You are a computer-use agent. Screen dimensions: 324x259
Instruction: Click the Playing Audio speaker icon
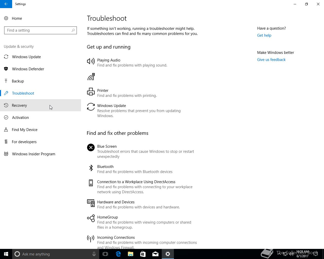(x=91, y=61)
